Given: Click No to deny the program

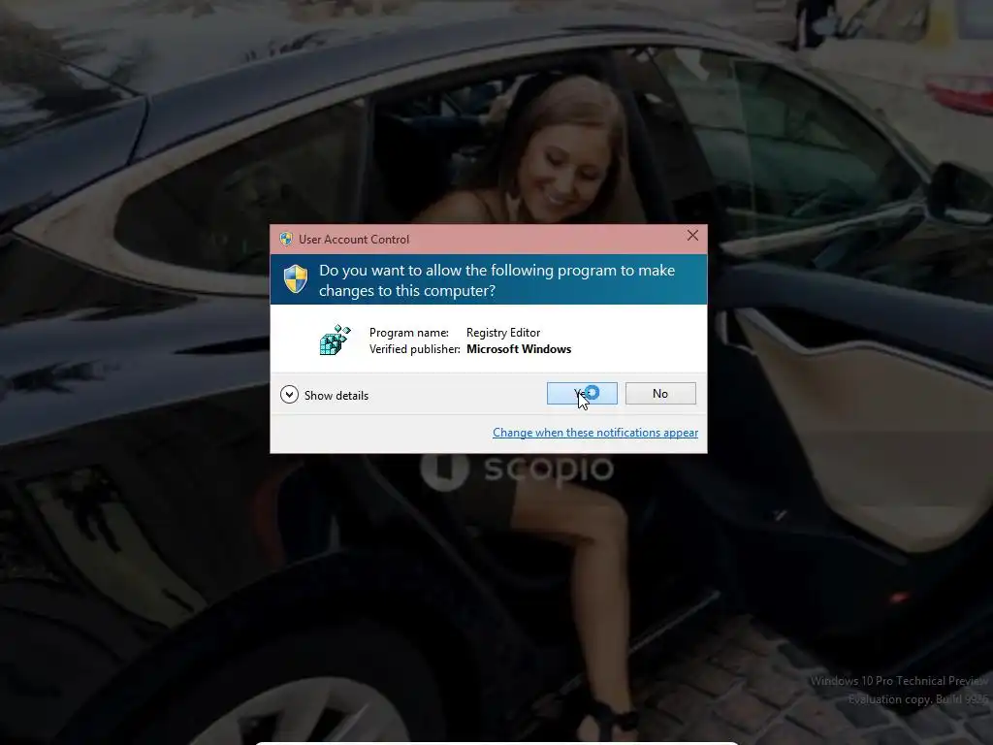Looking at the screenshot, I should pyautogui.click(x=660, y=394).
